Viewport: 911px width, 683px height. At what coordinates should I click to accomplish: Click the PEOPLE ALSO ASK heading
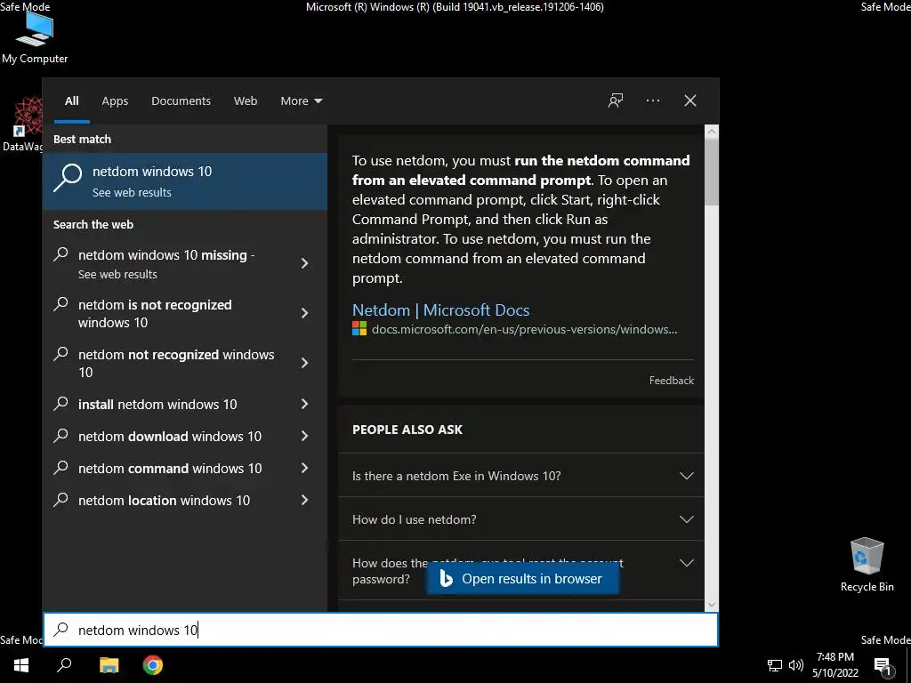pos(407,430)
